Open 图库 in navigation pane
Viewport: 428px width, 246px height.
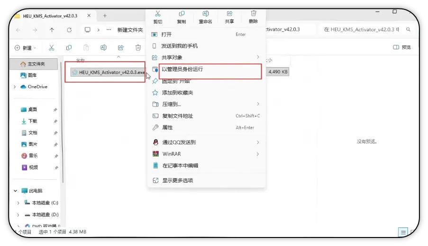click(28, 75)
